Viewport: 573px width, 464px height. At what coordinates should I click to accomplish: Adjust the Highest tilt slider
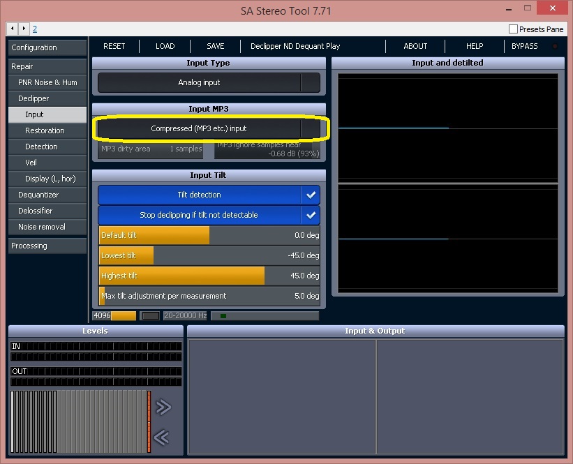coord(209,276)
